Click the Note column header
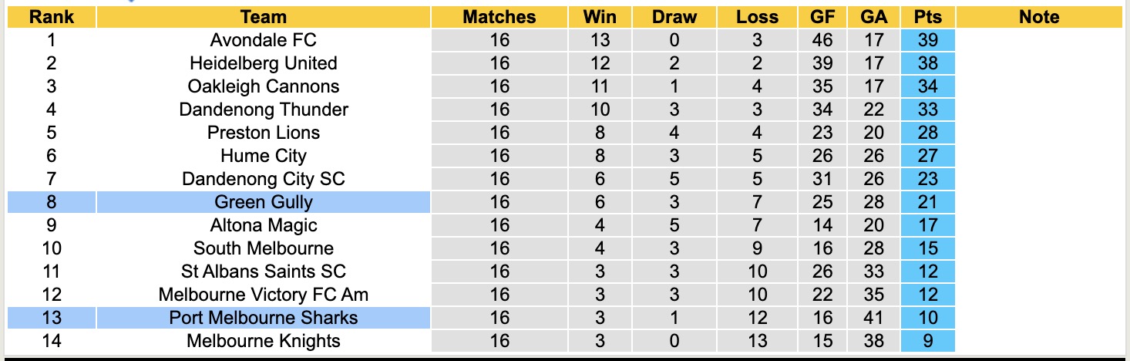This screenshot has height=361, width=1130. [x=1038, y=17]
